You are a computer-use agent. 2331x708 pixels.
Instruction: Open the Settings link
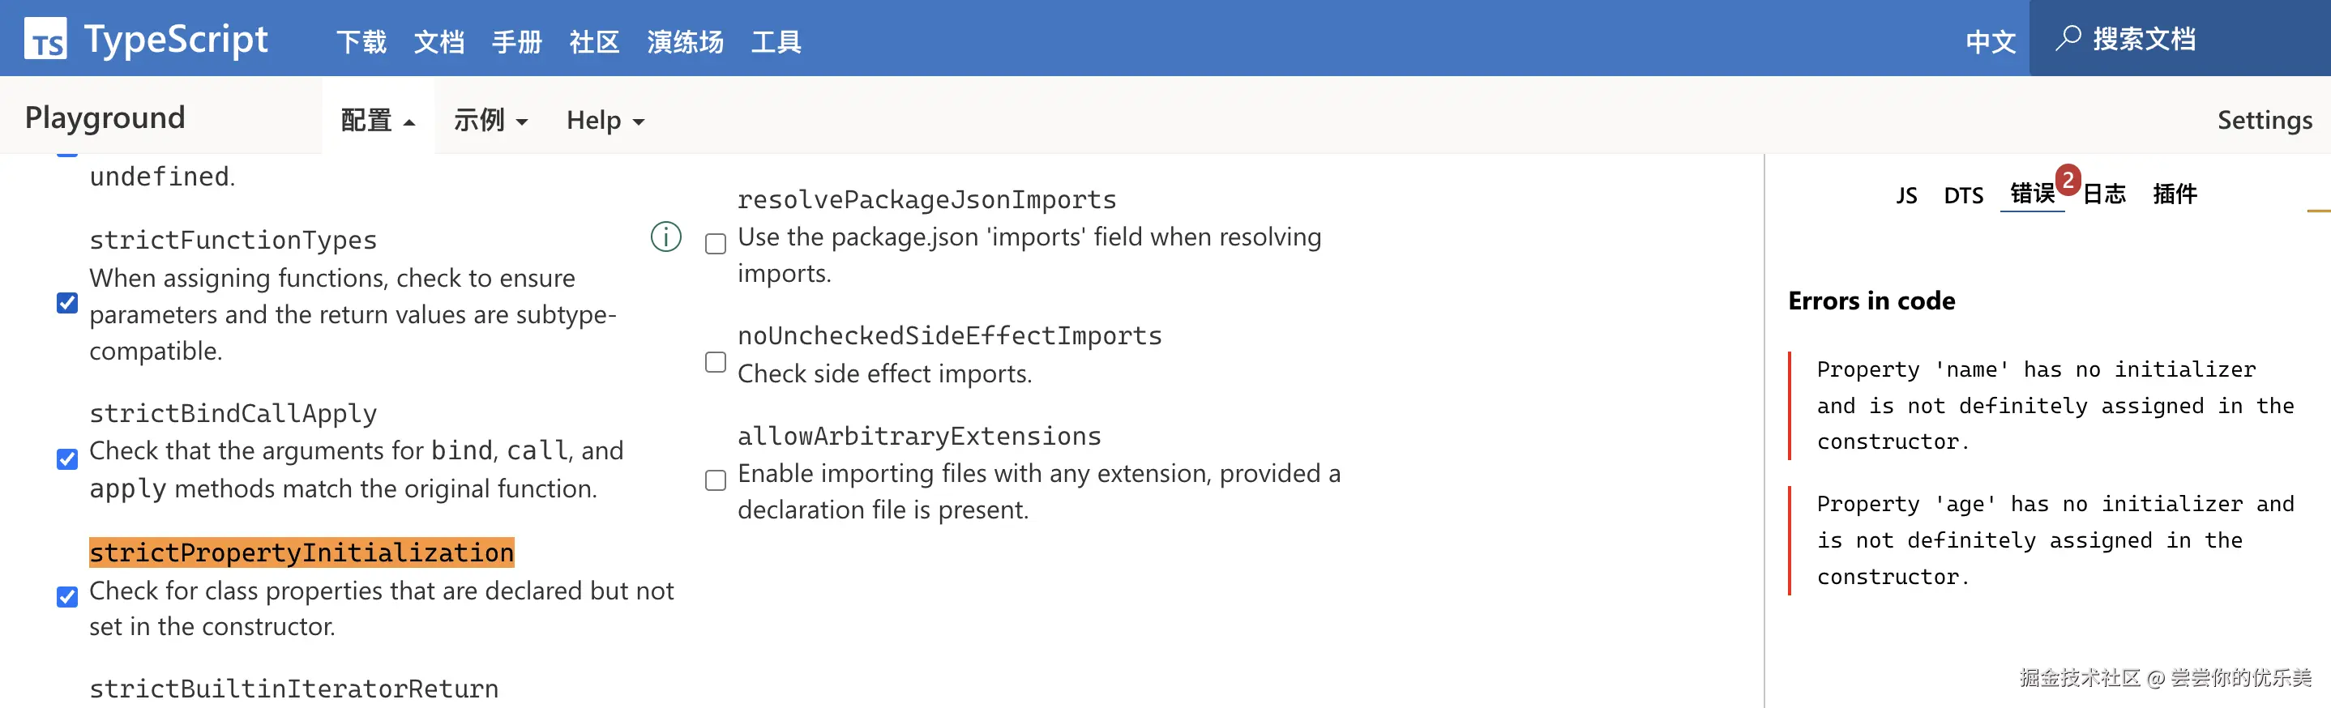tap(2264, 120)
